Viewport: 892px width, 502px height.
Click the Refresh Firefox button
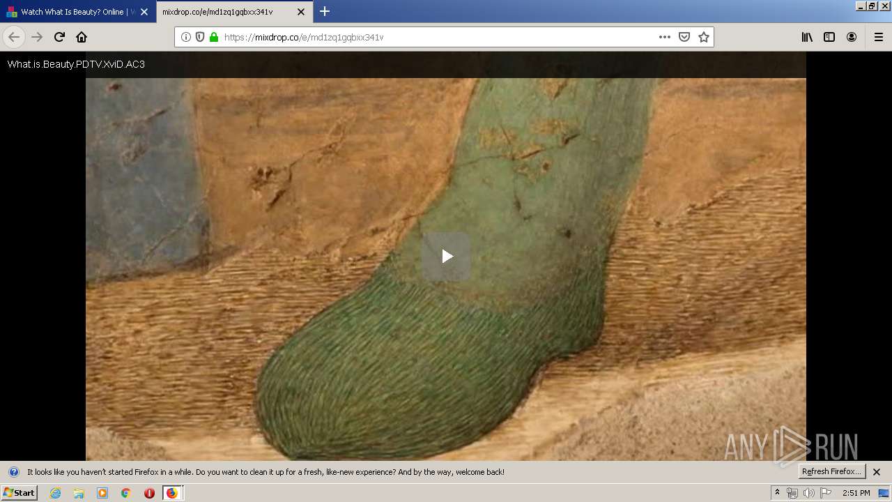point(831,471)
